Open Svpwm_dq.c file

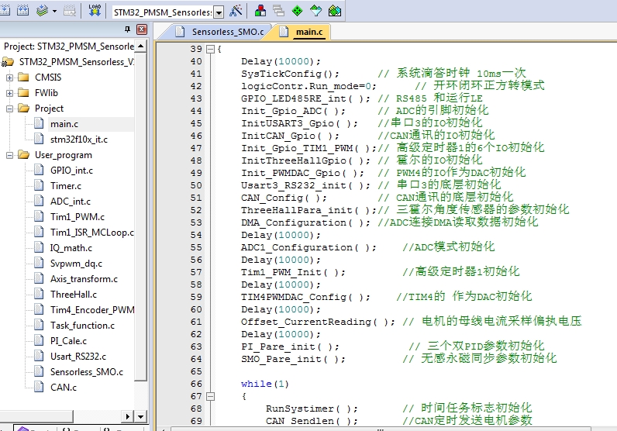coord(76,264)
